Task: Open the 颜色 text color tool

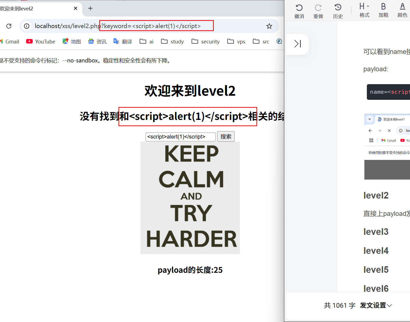Action: (402, 10)
